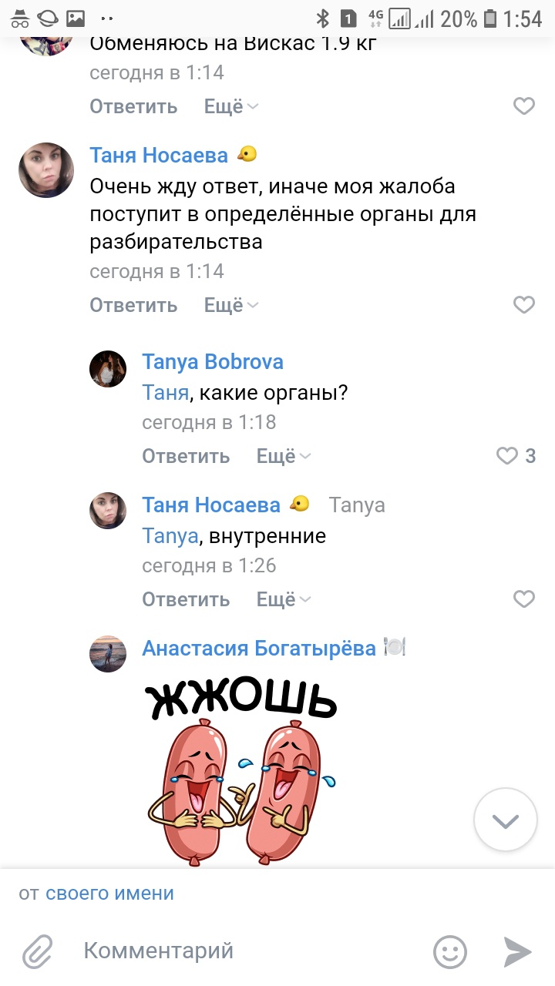Screen dimensions: 555x986
Task: Reply to Tanya Bobrova's comment
Action: (x=186, y=456)
